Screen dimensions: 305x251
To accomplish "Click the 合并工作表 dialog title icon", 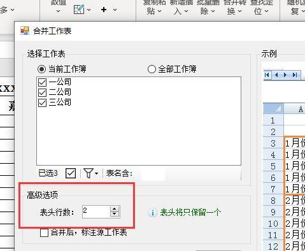I will point(25,31).
